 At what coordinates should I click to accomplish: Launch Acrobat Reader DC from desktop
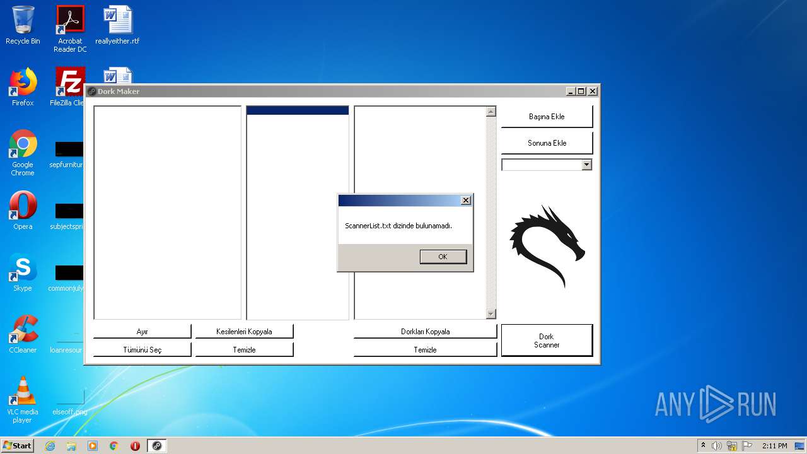pos(70,29)
